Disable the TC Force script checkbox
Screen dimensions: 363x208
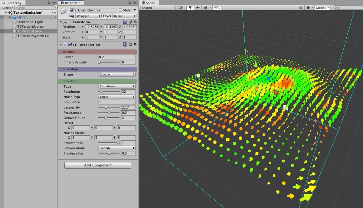point(70,45)
